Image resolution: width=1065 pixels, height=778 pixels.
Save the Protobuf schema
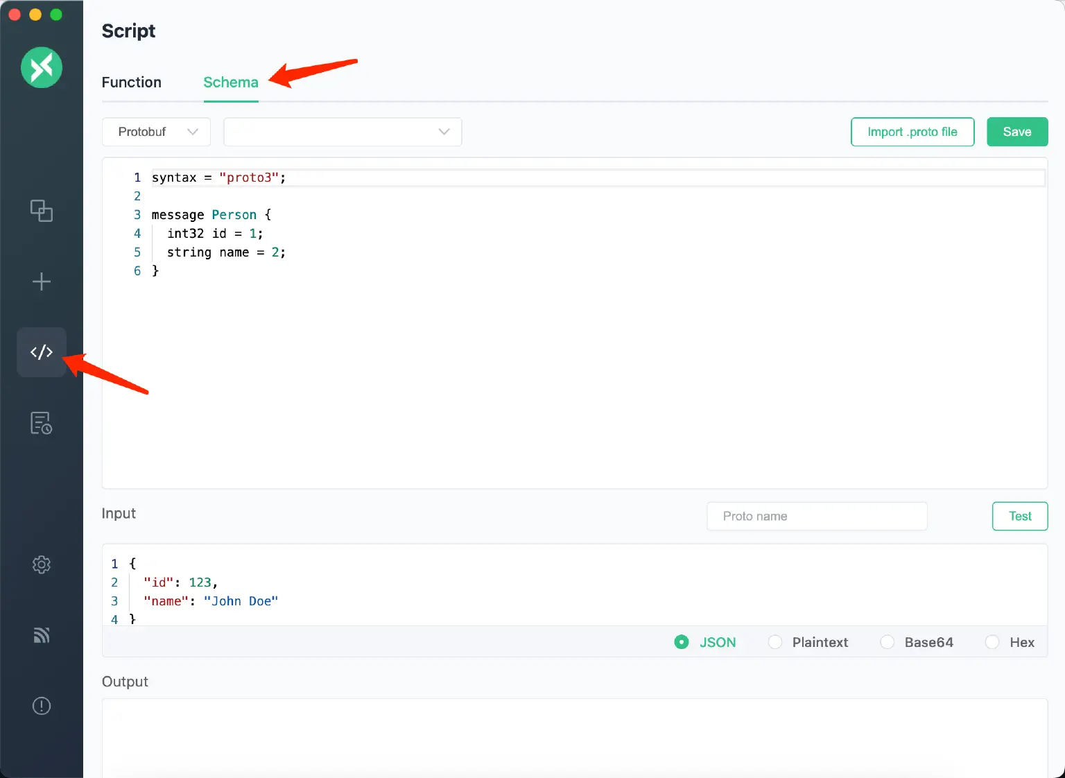point(1017,132)
